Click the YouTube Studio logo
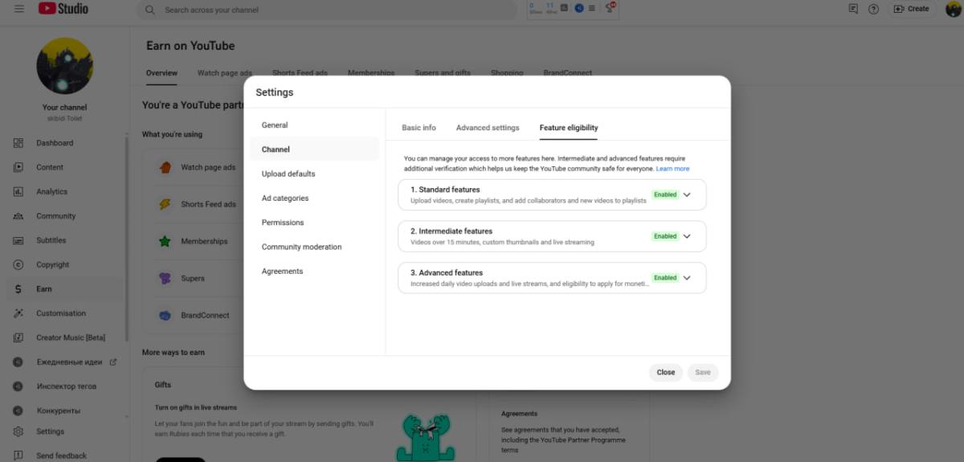 point(63,9)
